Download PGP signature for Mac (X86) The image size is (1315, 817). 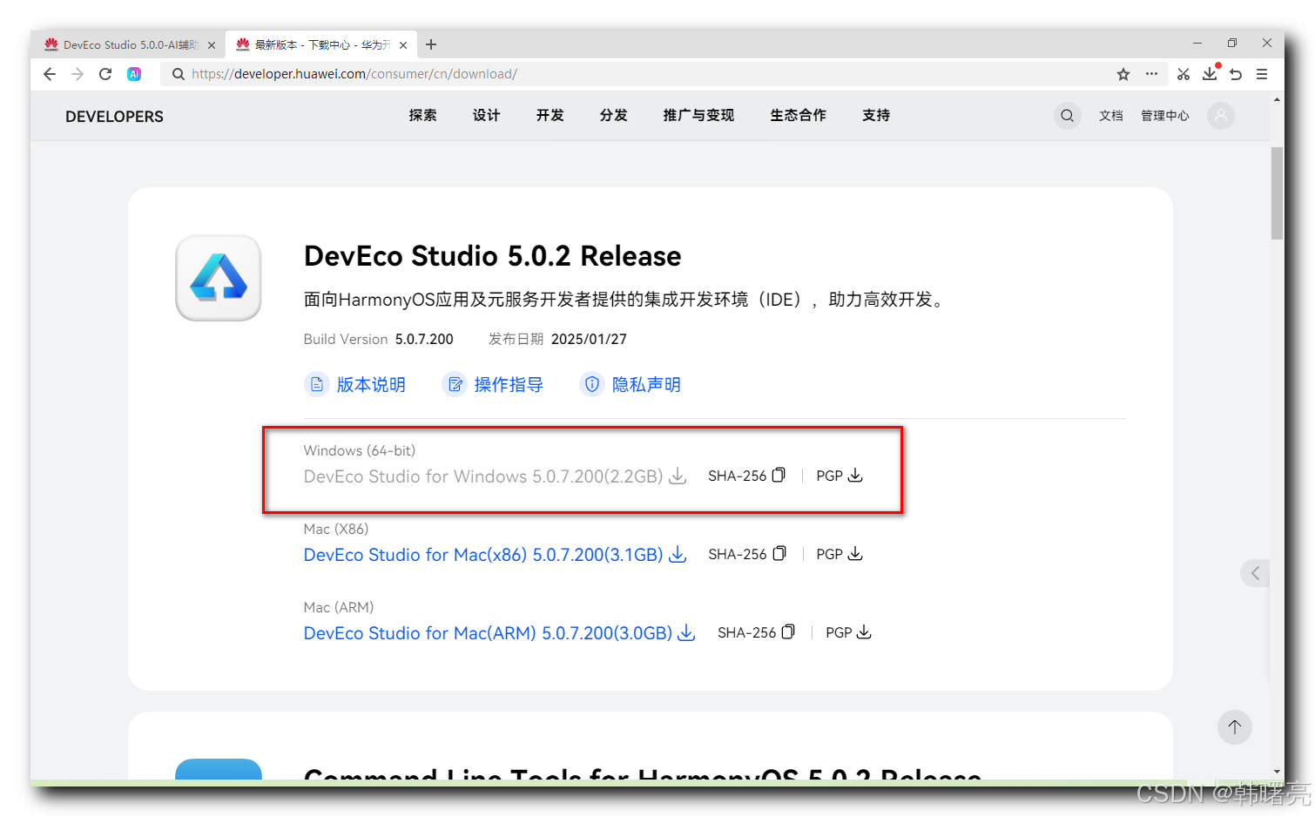coord(840,554)
